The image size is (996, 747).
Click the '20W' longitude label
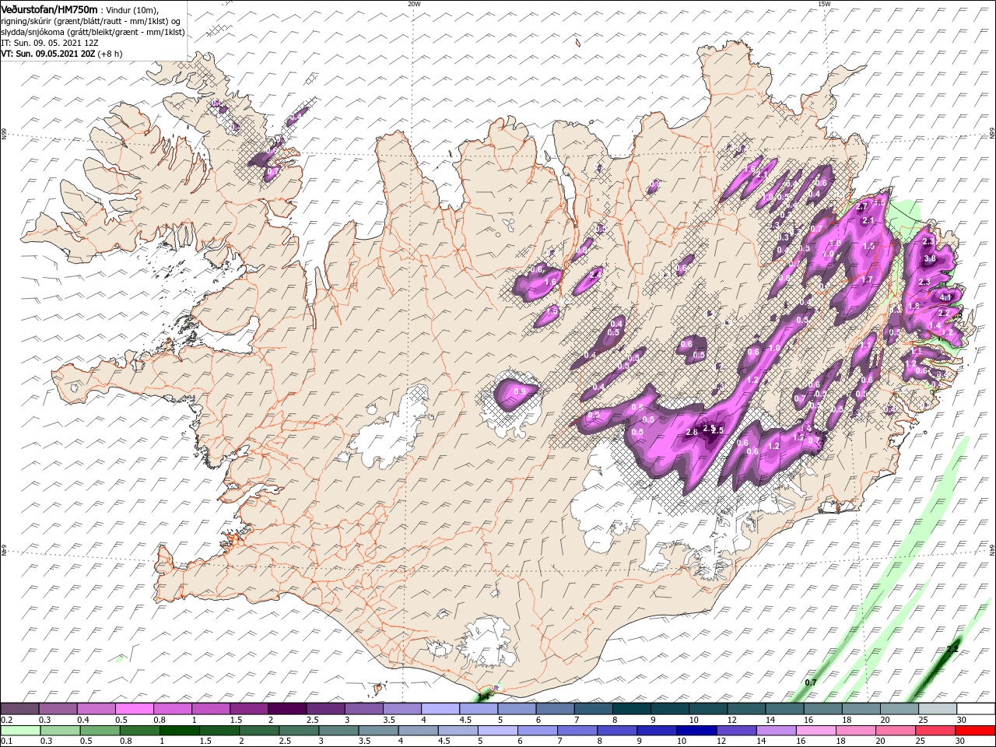(414, 4)
